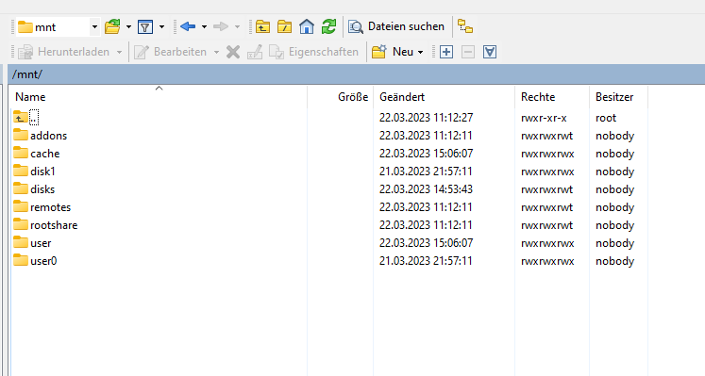Click the remotes folder icon
The width and height of the screenshot is (705, 376).
pos(21,206)
